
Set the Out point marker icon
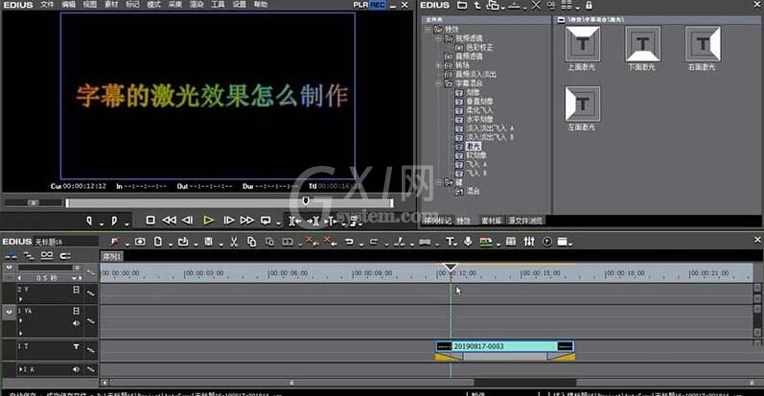coord(114,221)
